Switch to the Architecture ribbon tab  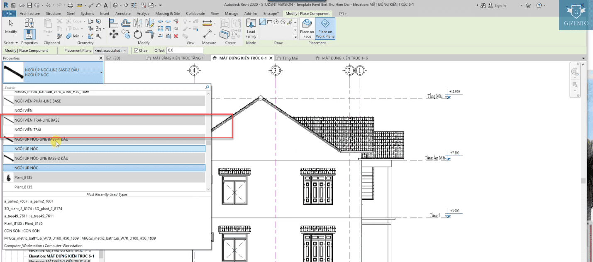[x=30, y=13]
